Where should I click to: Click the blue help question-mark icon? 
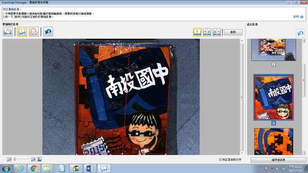(x=302, y=16)
